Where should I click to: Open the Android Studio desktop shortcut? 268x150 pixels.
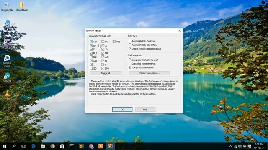point(7,61)
